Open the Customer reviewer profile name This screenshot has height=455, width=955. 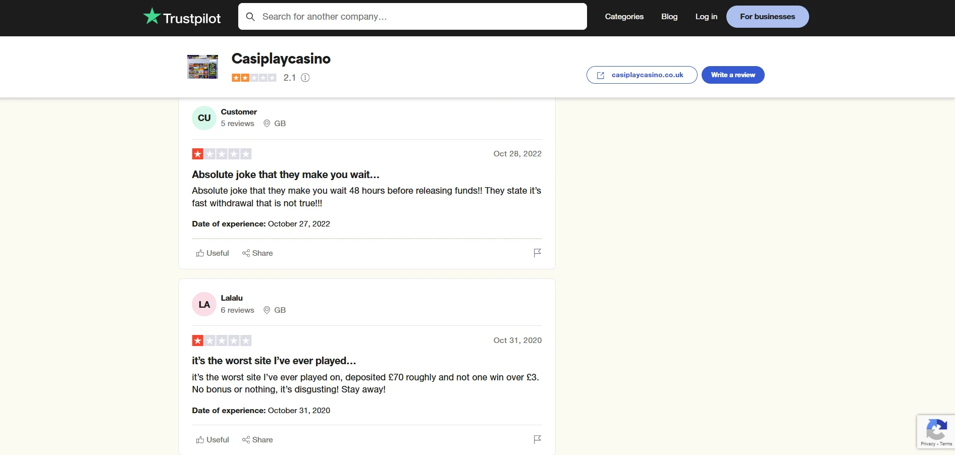point(239,112)
